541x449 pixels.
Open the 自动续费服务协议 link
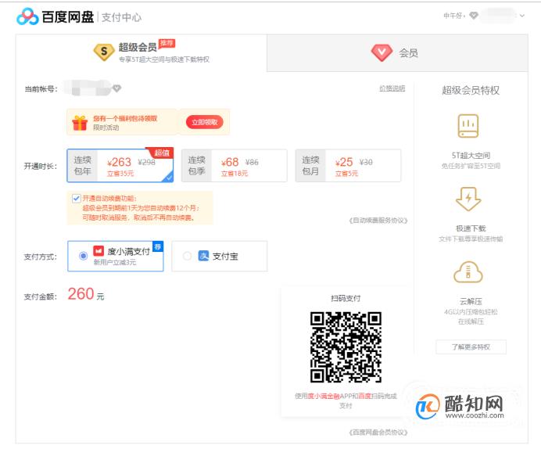click(x=378, y=220)
